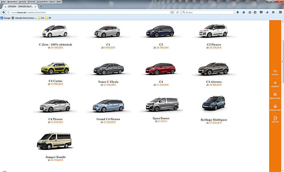Save page to Pocket icon
This screenshot has width=284, height=172.
point(261,12)
